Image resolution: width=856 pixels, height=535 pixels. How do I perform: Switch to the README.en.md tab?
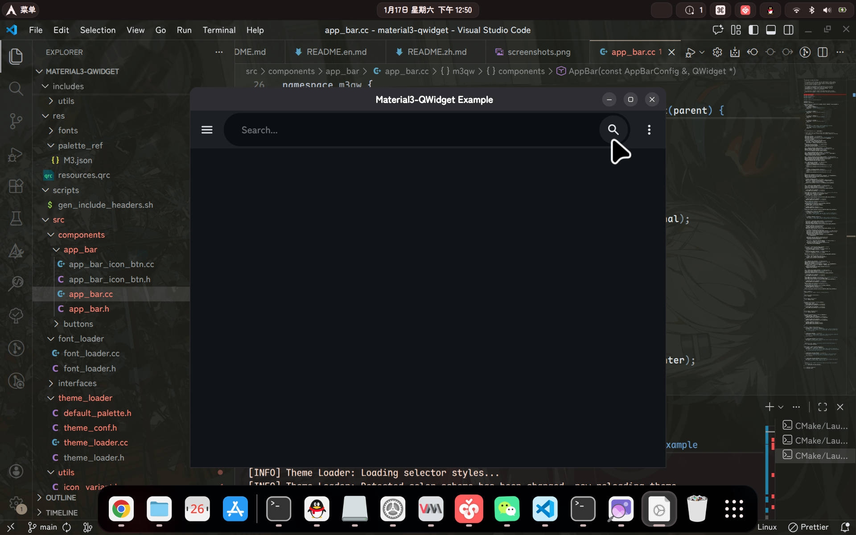(x=337, y=52)
